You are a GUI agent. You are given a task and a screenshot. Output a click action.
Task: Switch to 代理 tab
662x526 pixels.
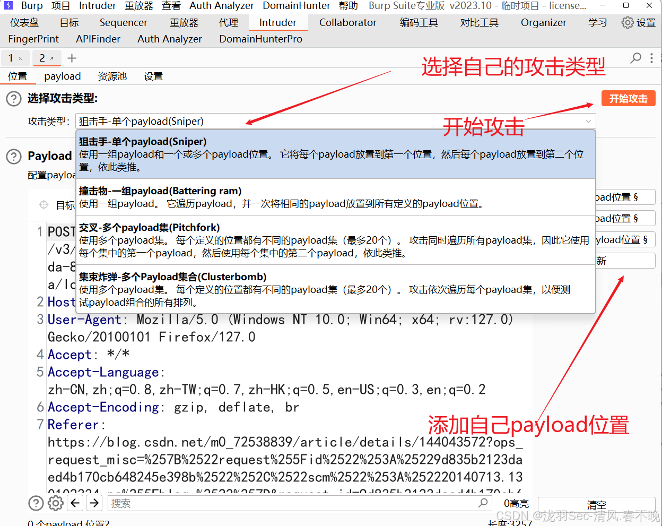pyautogui.click(x=229, y=23)
